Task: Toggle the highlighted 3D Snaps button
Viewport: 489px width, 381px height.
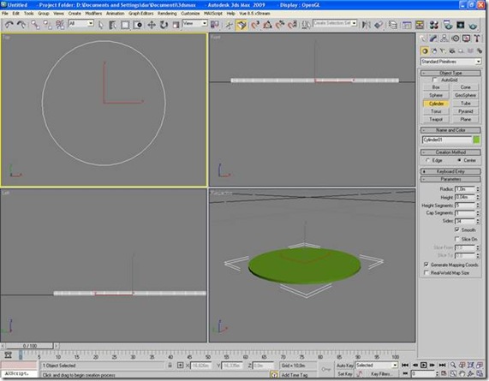Action: [241, 25]
